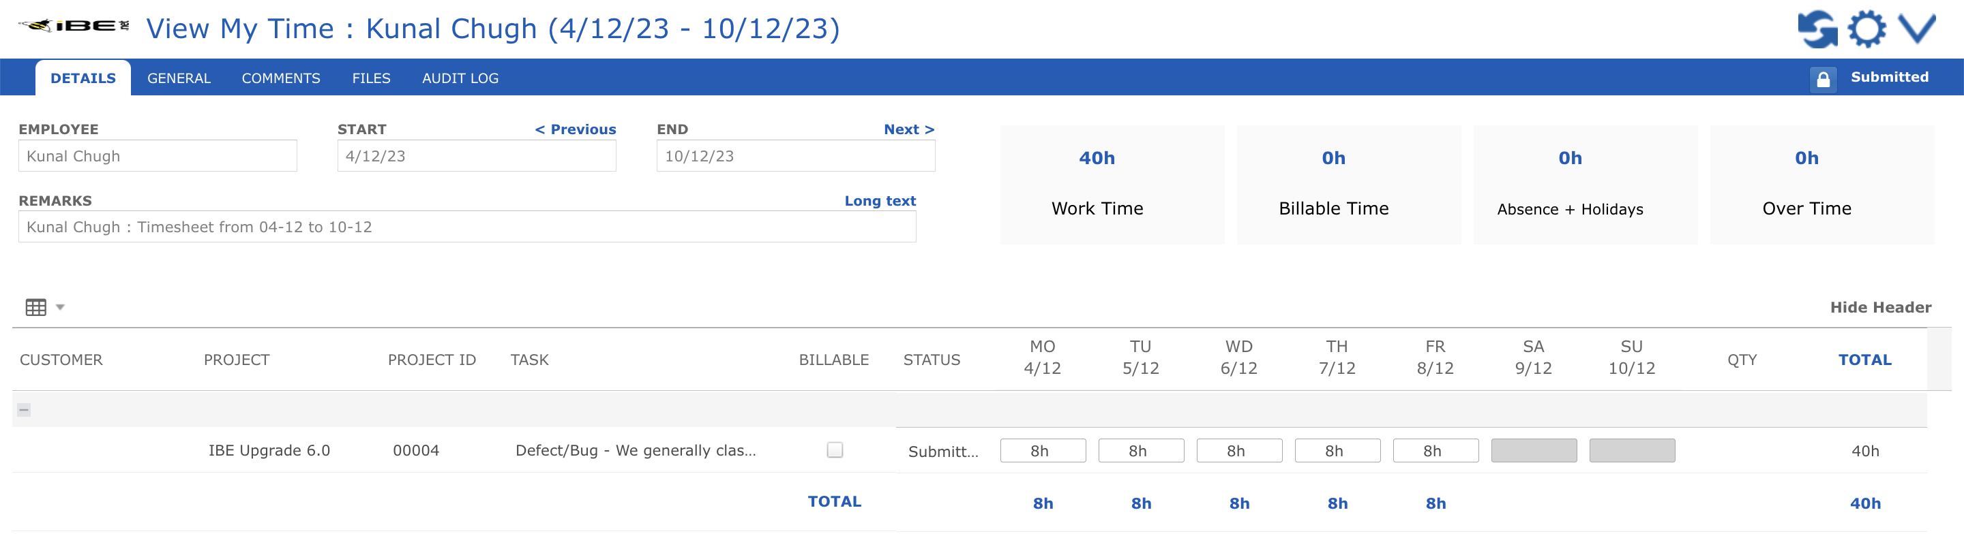This screenshot has width=1964, height=538.
Task: Go to the Previous week link
Action: (x=575, y=129)
